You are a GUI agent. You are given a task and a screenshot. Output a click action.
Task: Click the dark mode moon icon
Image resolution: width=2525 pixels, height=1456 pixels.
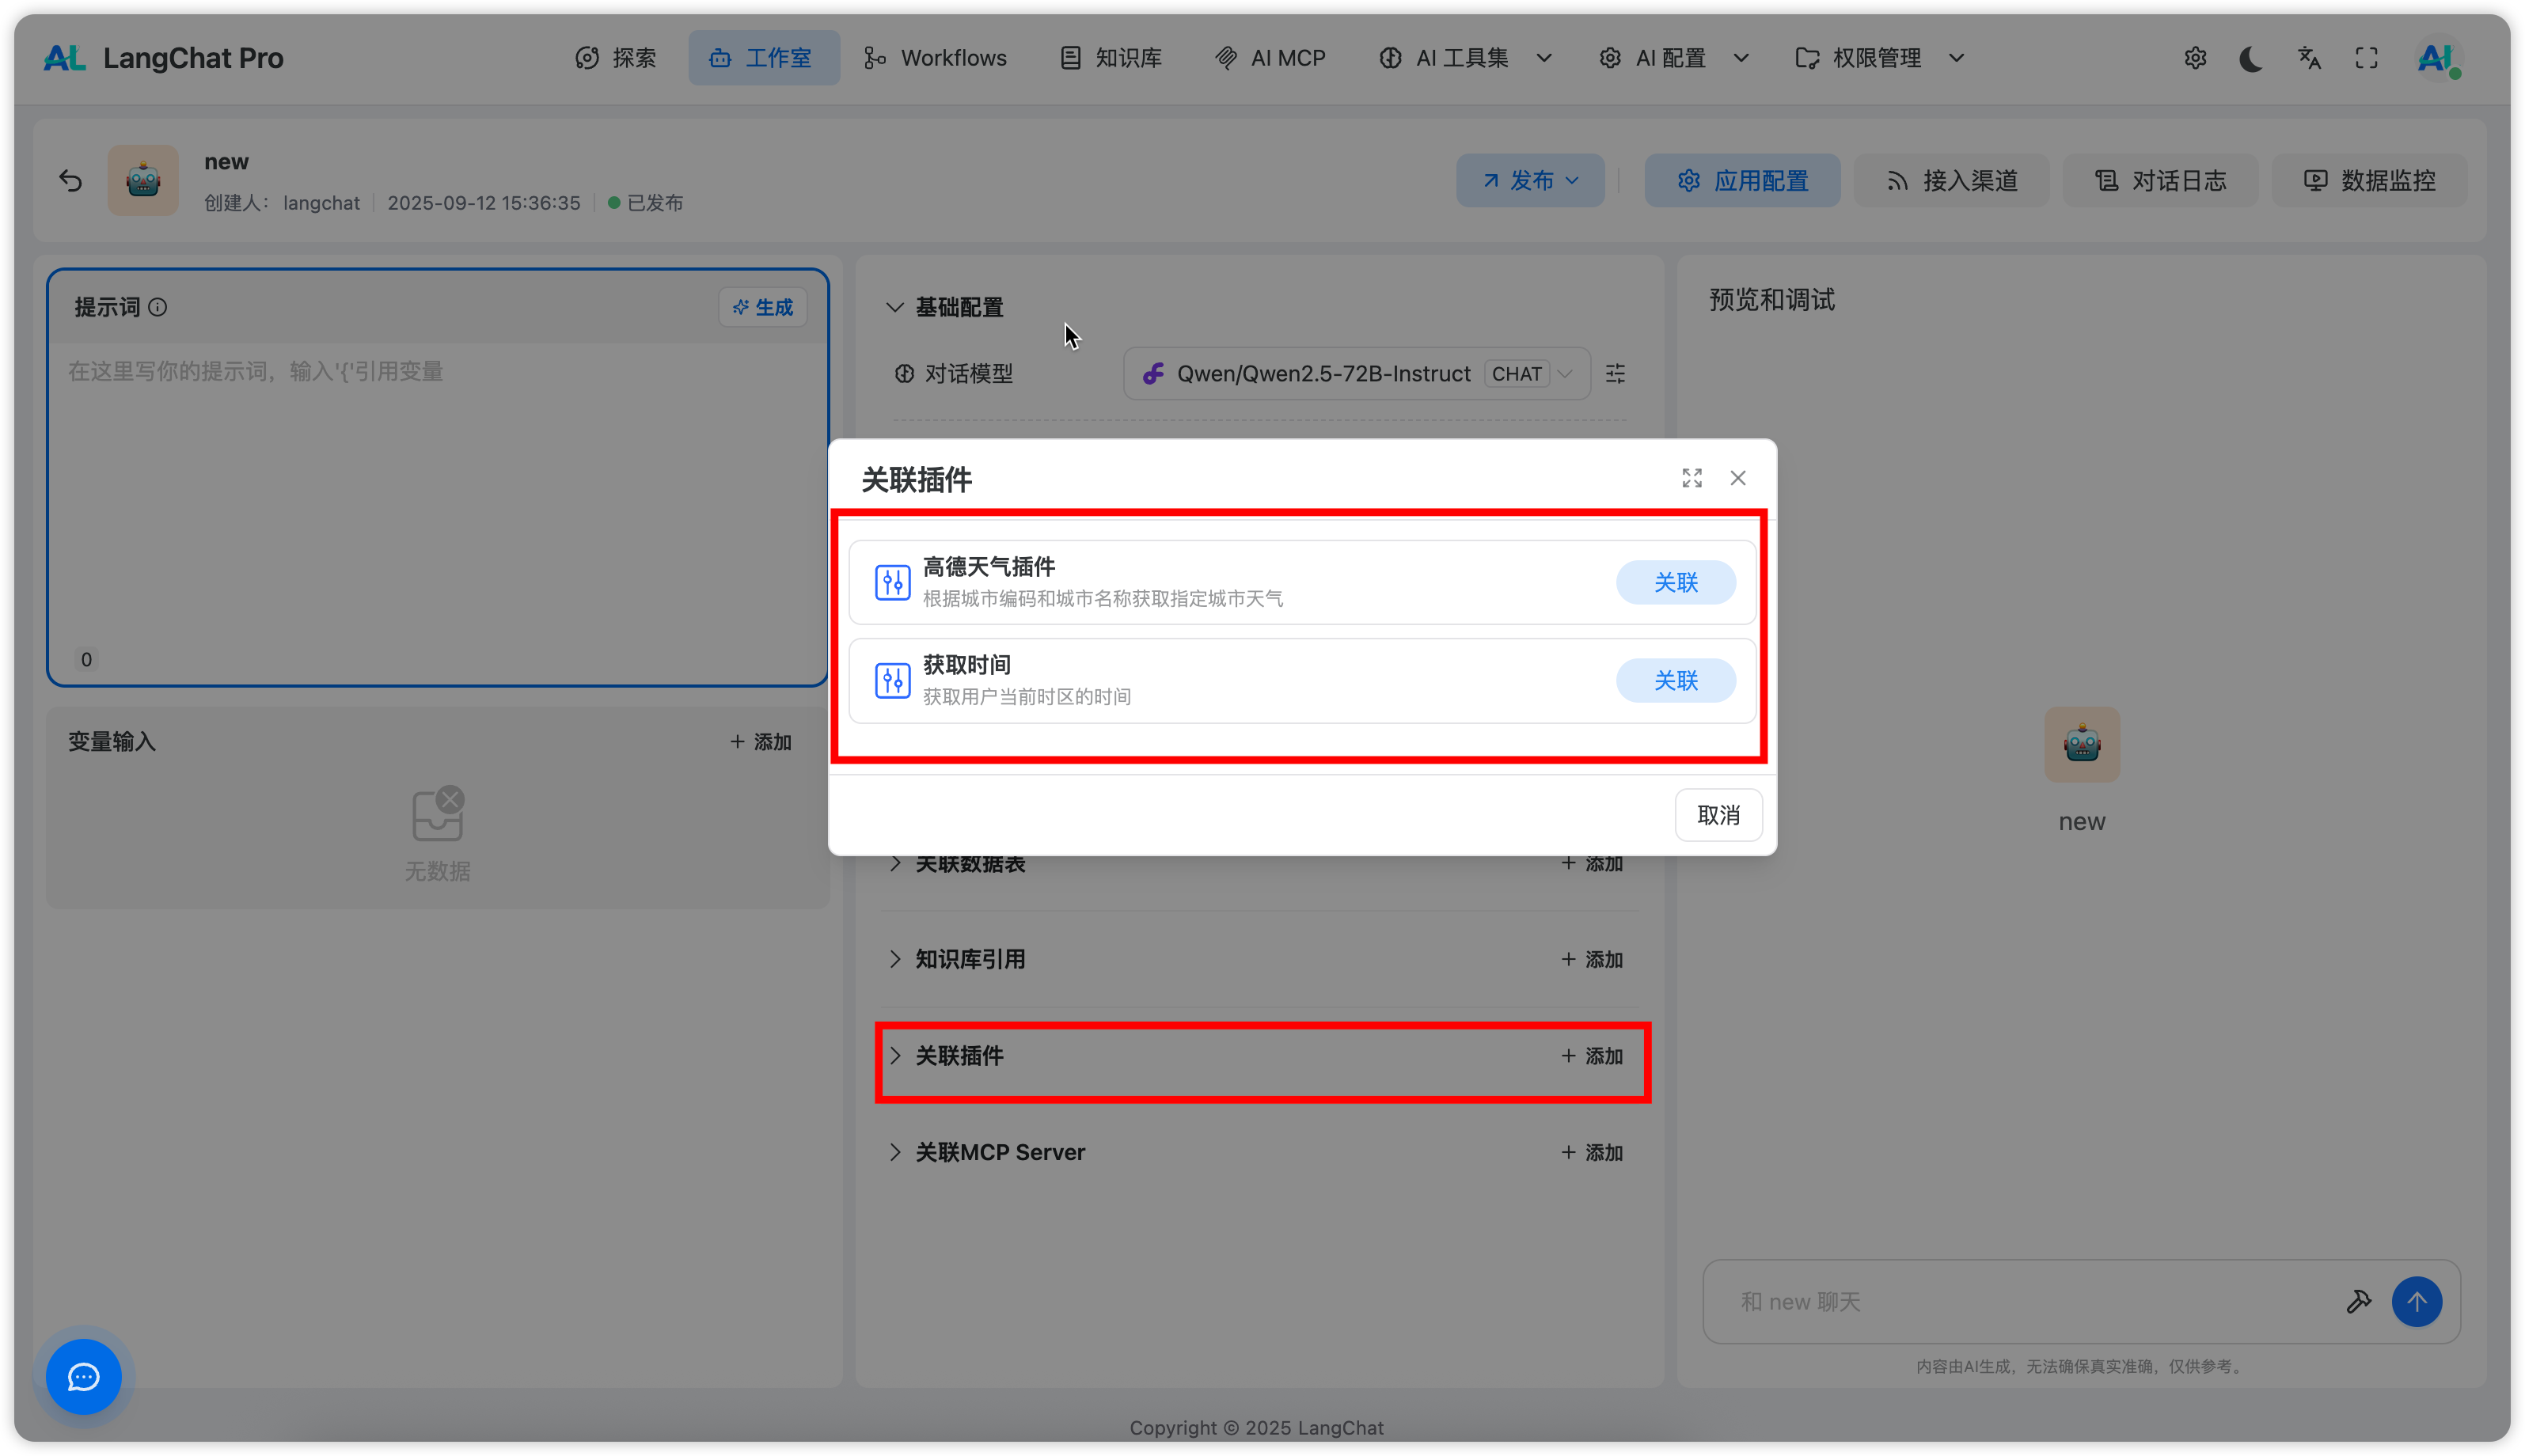coord(2250,58)
